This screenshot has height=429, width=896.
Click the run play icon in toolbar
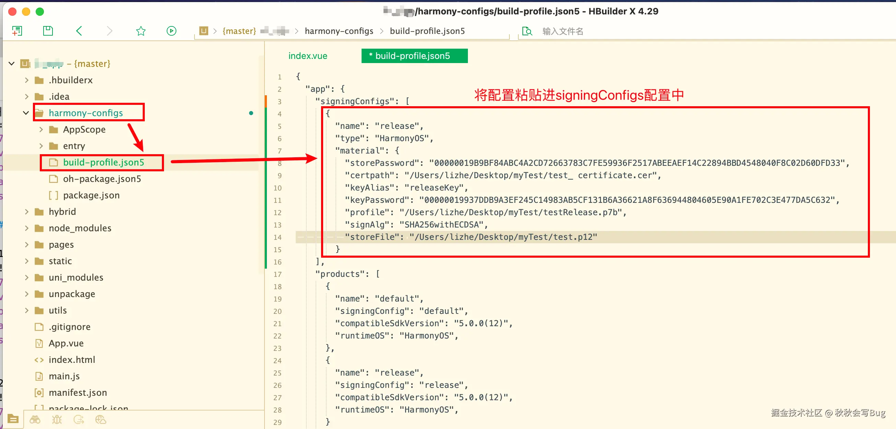coord(171,31)
